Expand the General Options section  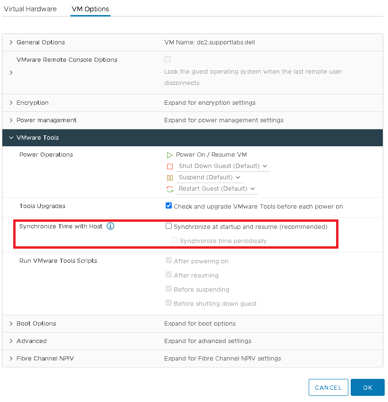(10, 42)
